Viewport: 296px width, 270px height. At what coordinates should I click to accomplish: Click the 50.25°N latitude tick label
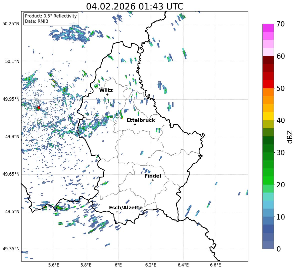[x=11, y=24]
